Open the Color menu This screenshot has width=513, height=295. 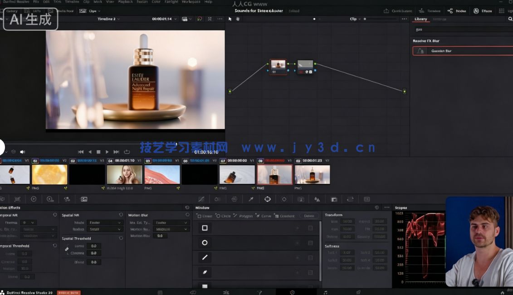point(156,2)
